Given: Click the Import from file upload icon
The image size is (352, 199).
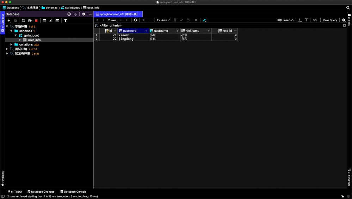Looking at the screenshot, I should pos(306,20).
